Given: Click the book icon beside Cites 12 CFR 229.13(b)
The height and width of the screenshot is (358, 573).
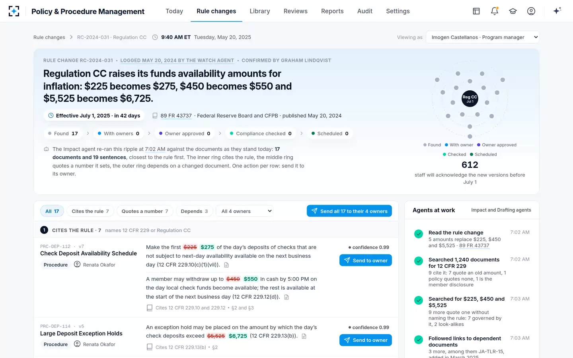Looking at the screenshot, I should point(150,347).
